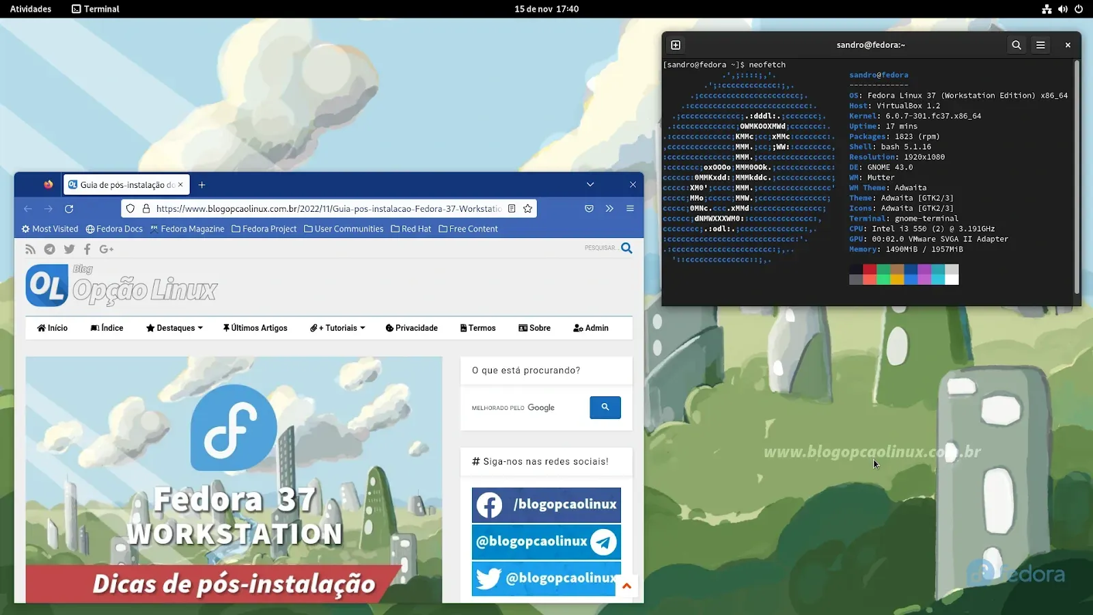This screenshot has width=1093, height=615.
Task: Open Red Hat bookmarks folder
Action: pyautogui.click(x=411, y=229)
